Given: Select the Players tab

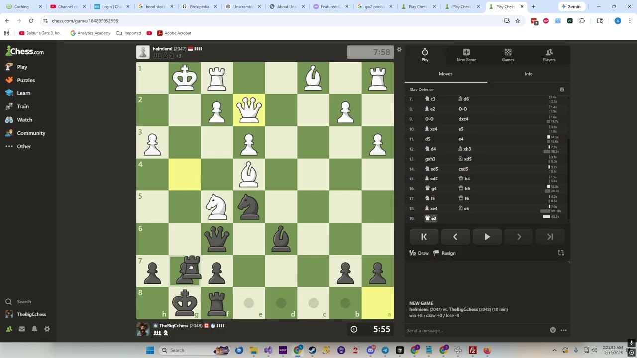Looking at the screenshot, I should (549, 55).
